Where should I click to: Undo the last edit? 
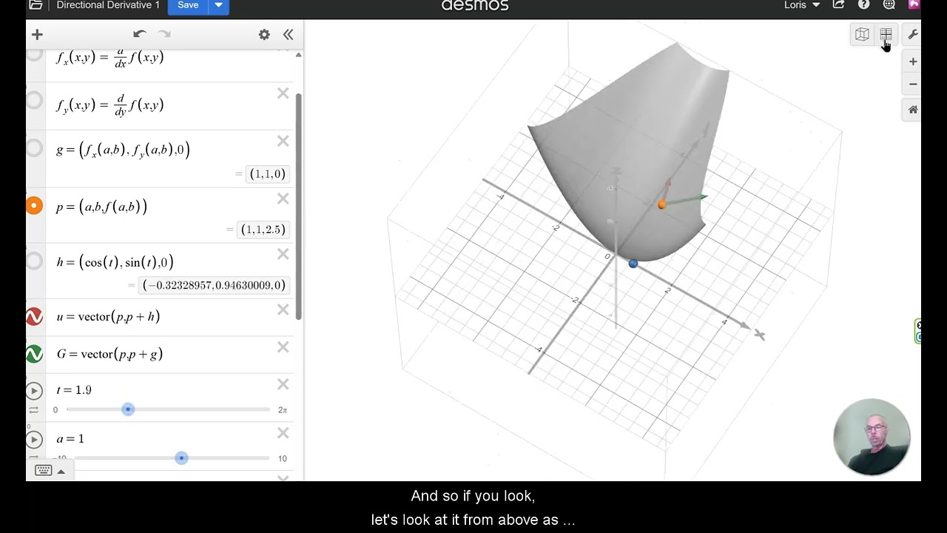coord(139,34)
